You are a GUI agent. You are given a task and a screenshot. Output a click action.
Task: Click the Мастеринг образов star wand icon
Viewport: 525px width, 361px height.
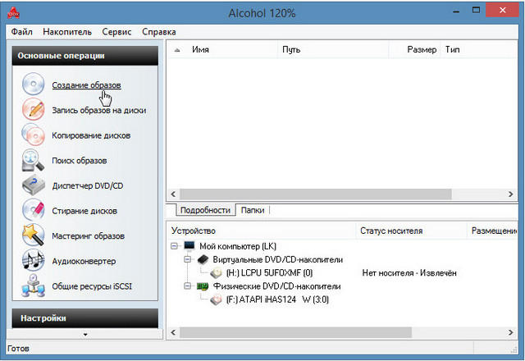(33, 235)
